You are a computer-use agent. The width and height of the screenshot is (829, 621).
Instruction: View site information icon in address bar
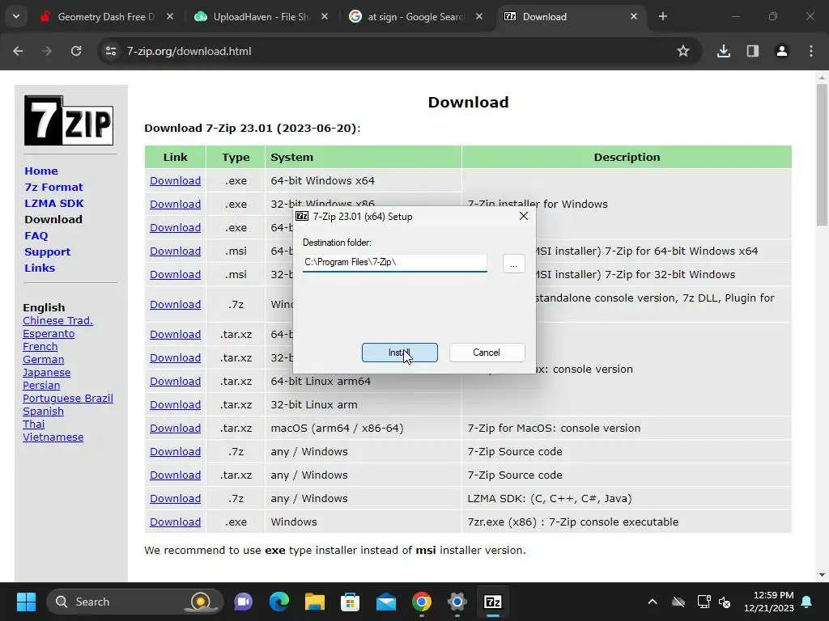(111, 51)
